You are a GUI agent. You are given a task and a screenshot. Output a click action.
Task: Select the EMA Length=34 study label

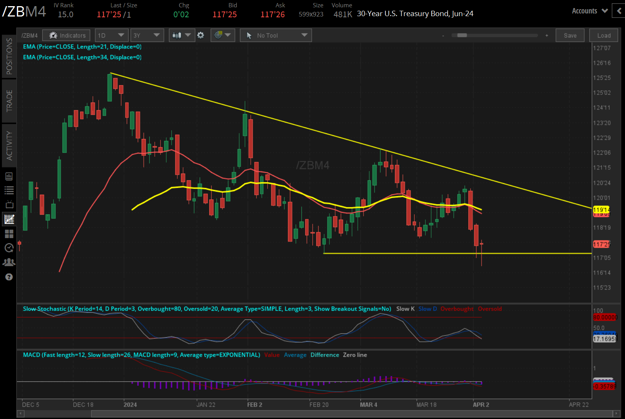point(82,57)
